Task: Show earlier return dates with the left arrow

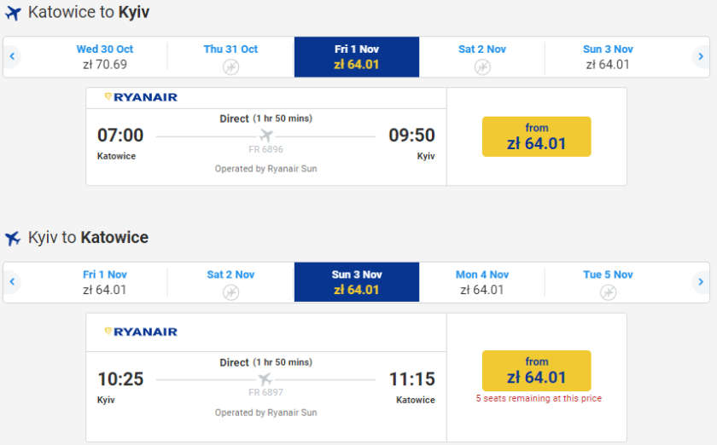Action: coord(13,282)
